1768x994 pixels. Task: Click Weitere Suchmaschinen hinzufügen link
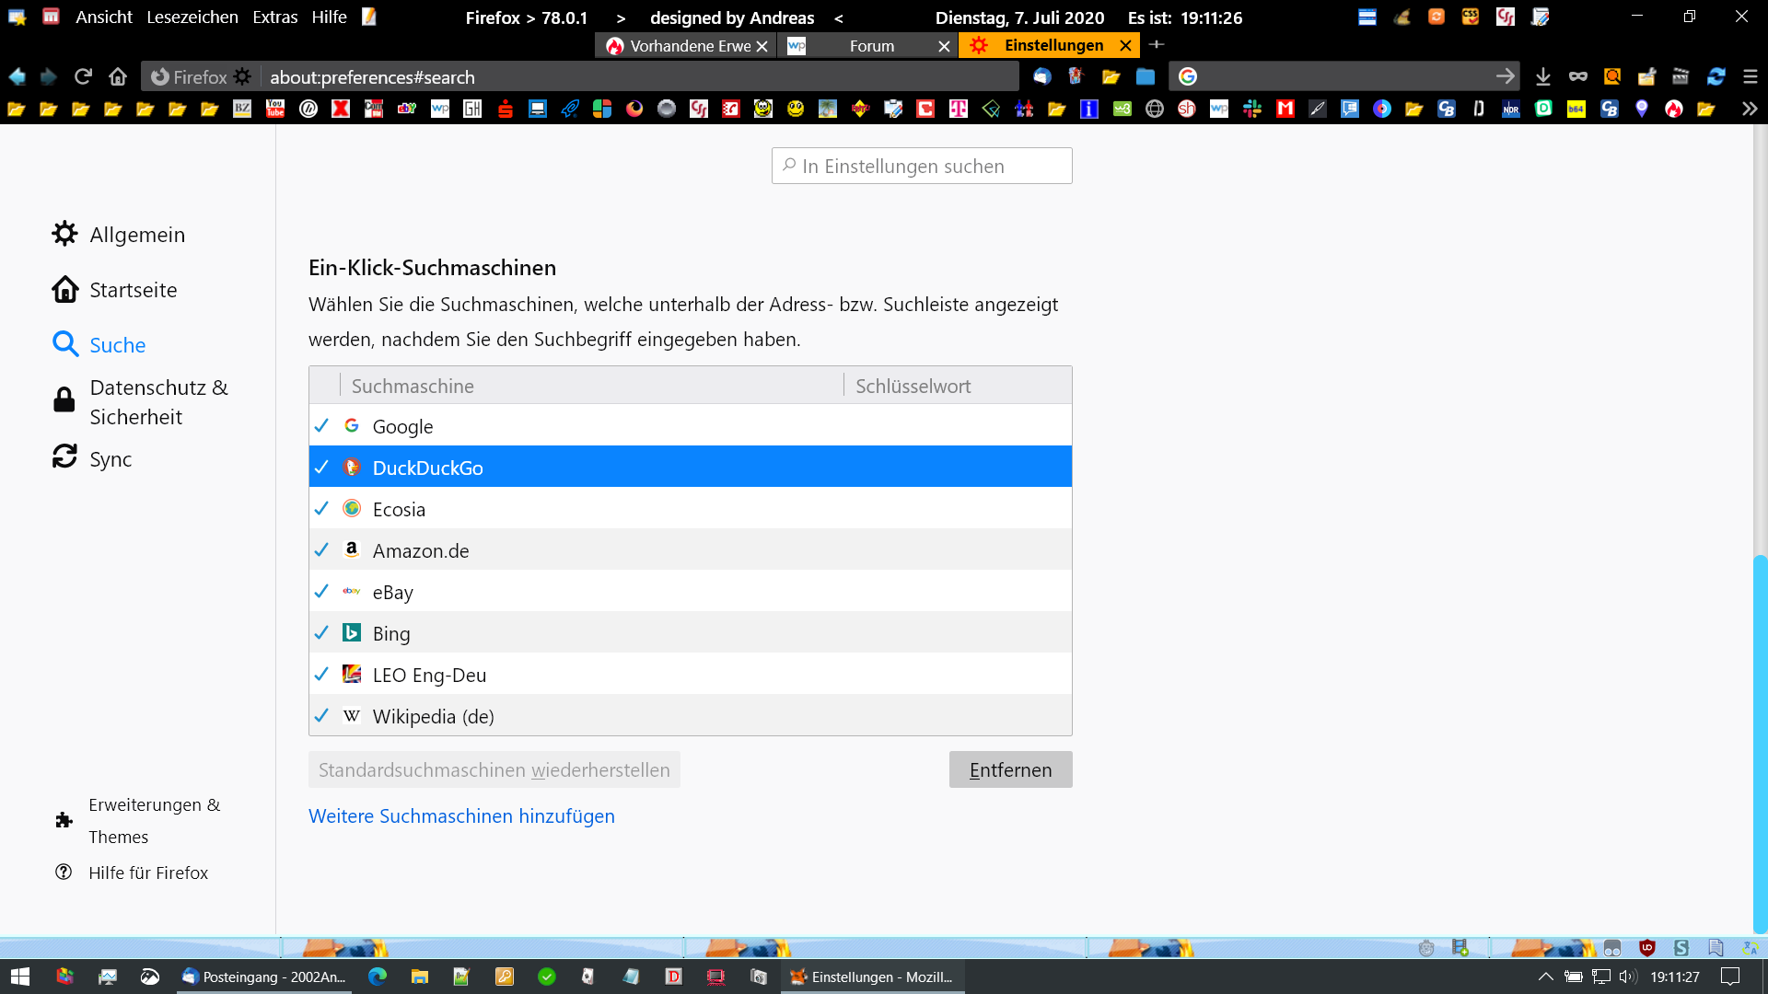pyautogui.click(x=461, y=815)
